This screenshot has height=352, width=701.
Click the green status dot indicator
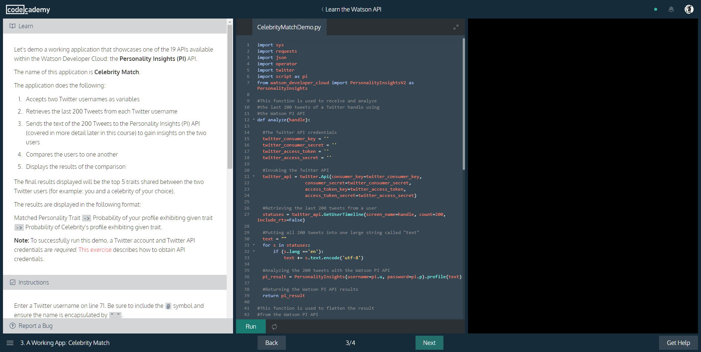656,9
